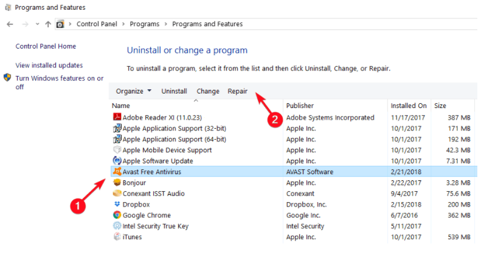The width and height of the screenshot is (481, 255).
Task: Click Apple Application Support (32-bit) icon
Action: tap(117, 128)
